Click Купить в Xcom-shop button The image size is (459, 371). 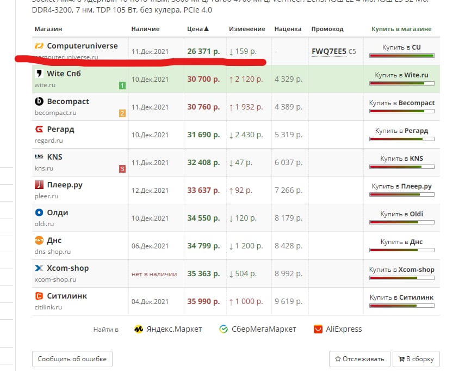[401, 273]
